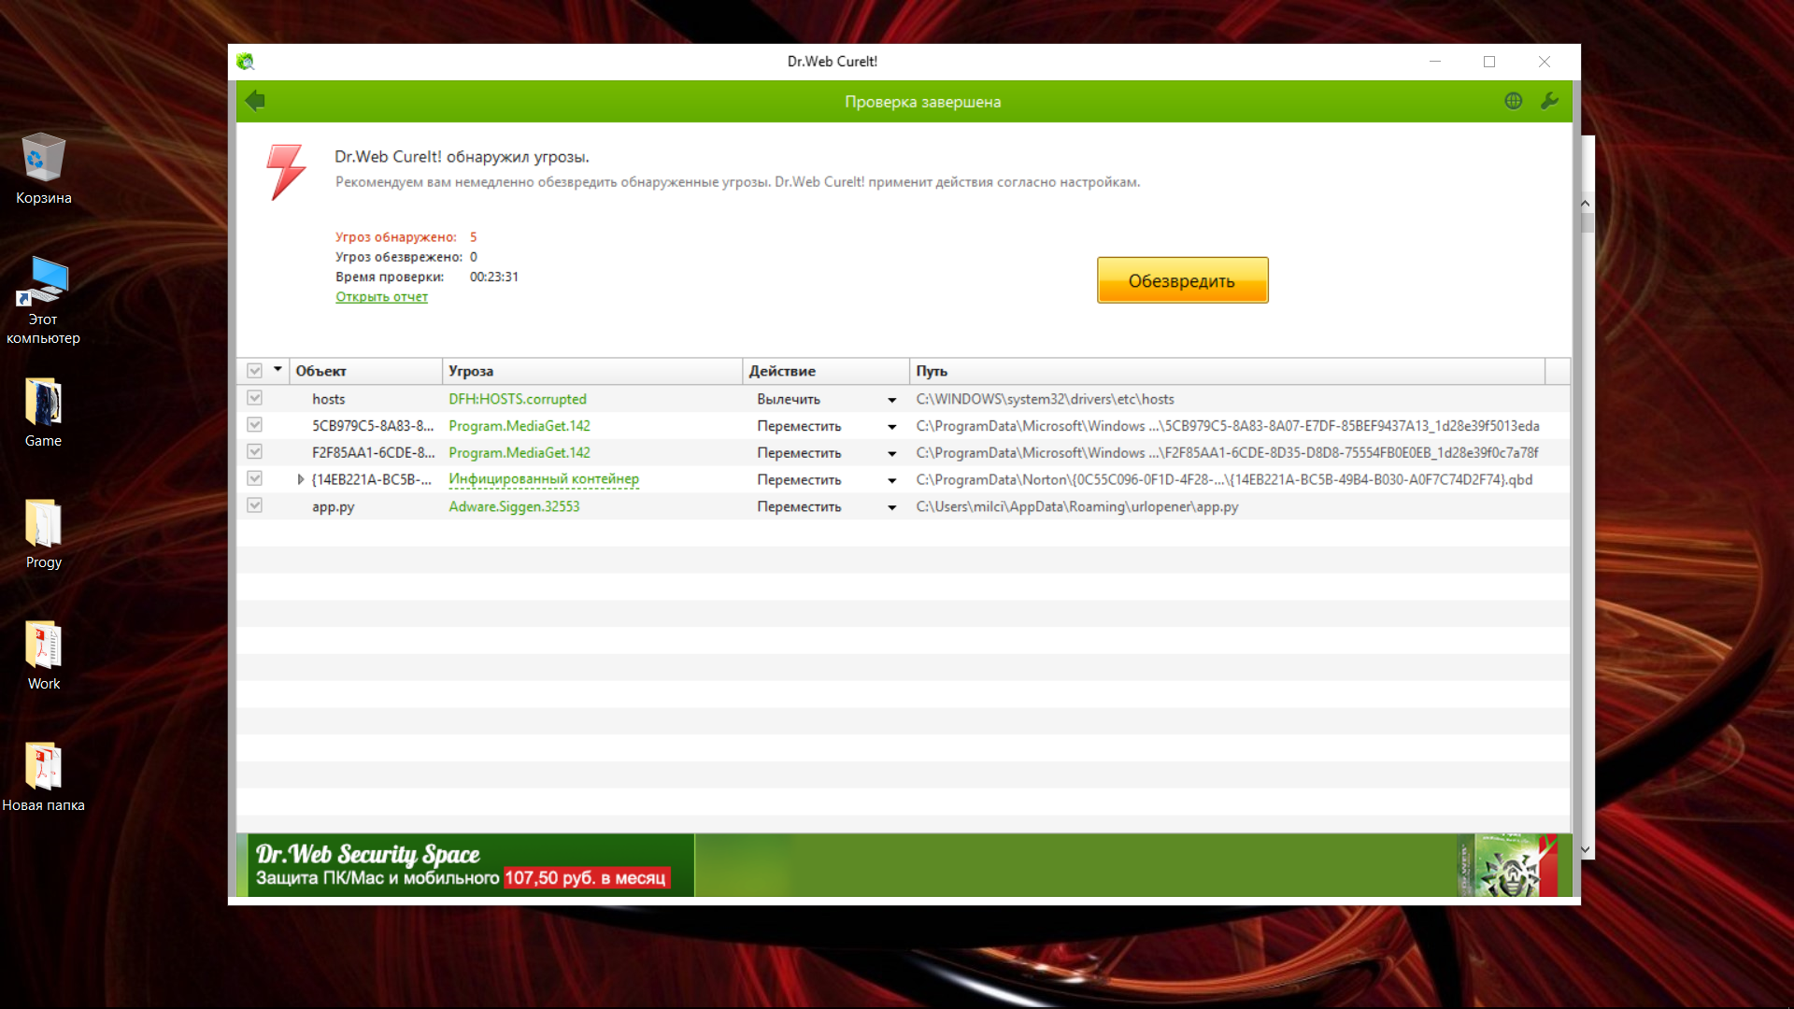The width and height of the screenshot is (1794, 1009).
Task: Expand the {14EB221A-BC5B container tree row
Action: [300, 479]
